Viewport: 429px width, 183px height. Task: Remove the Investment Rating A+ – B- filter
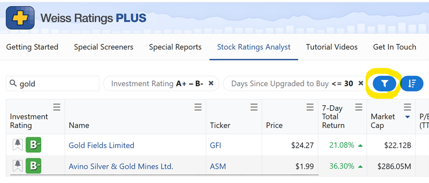point(211,83)
